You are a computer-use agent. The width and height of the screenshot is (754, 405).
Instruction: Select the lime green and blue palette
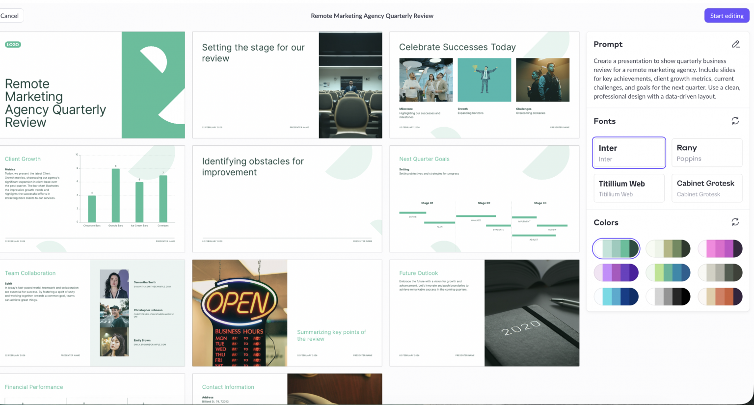coord(668,272)
